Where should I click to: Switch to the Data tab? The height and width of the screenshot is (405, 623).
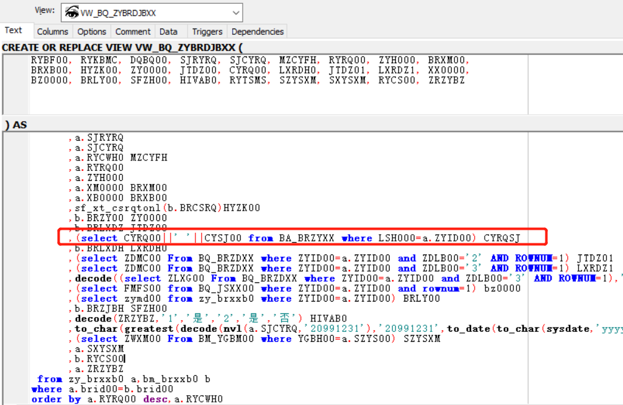coord(168,32)
